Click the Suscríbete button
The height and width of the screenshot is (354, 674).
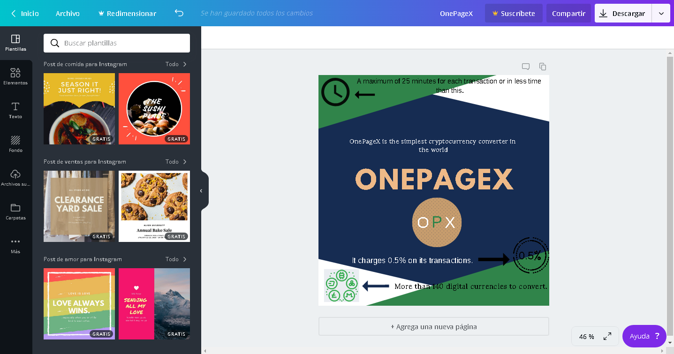pos(514,14)
